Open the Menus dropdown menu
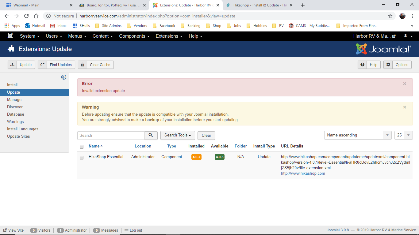 (x=77, y=36)
